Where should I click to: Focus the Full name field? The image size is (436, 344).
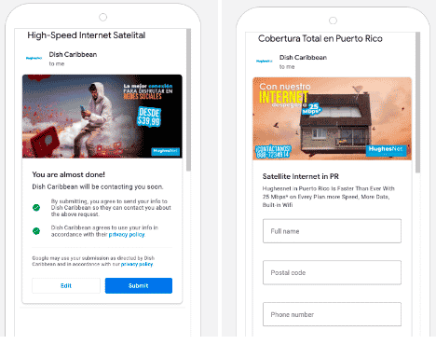332,231
